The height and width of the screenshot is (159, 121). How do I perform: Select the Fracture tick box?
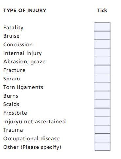click(x=102, y=69)
